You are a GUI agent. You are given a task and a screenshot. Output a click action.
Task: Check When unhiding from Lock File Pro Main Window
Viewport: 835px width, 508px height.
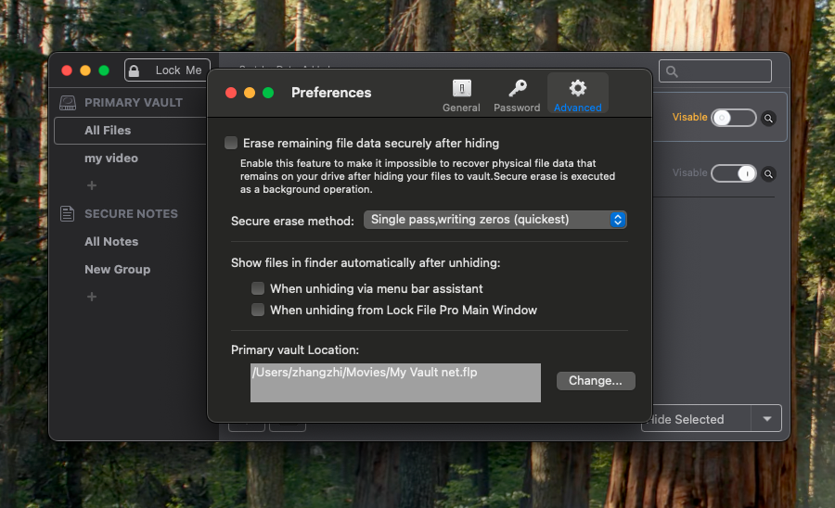258,310
